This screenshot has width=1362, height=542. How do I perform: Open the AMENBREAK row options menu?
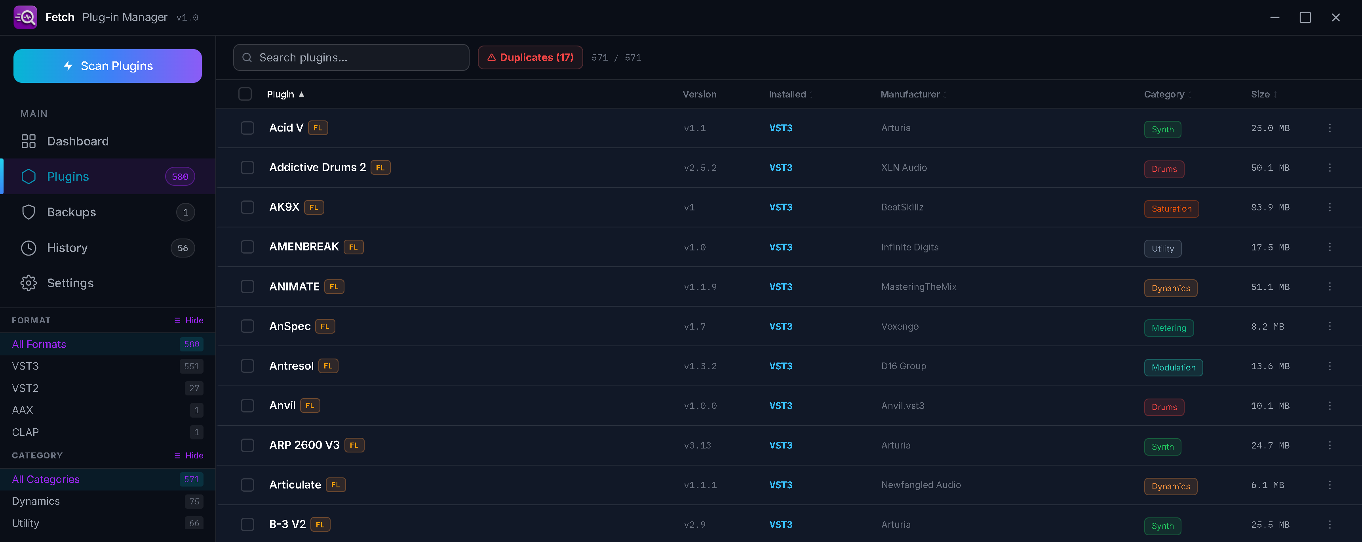pos(1330,247)
